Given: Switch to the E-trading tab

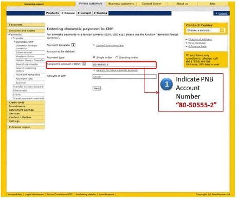Looking at the screenshot, I should click(100, 13).
